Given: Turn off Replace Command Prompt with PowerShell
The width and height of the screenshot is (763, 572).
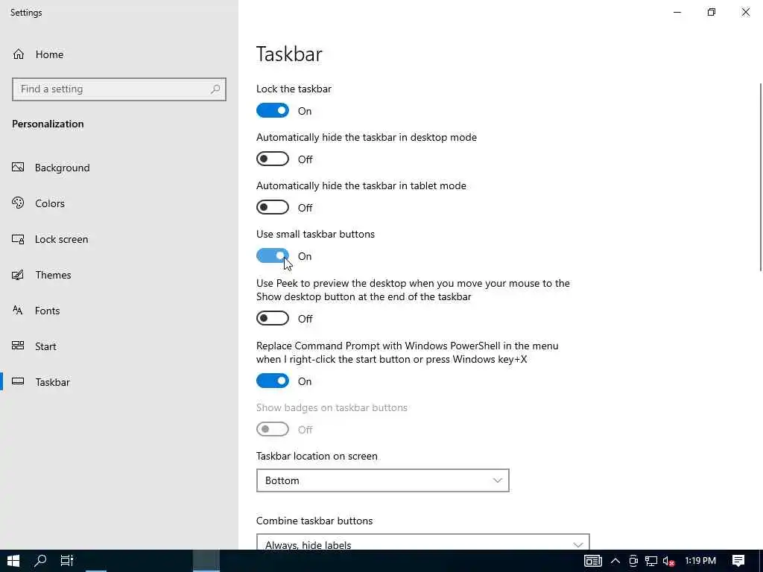Looking at the screenshot, I should [273, 381].
